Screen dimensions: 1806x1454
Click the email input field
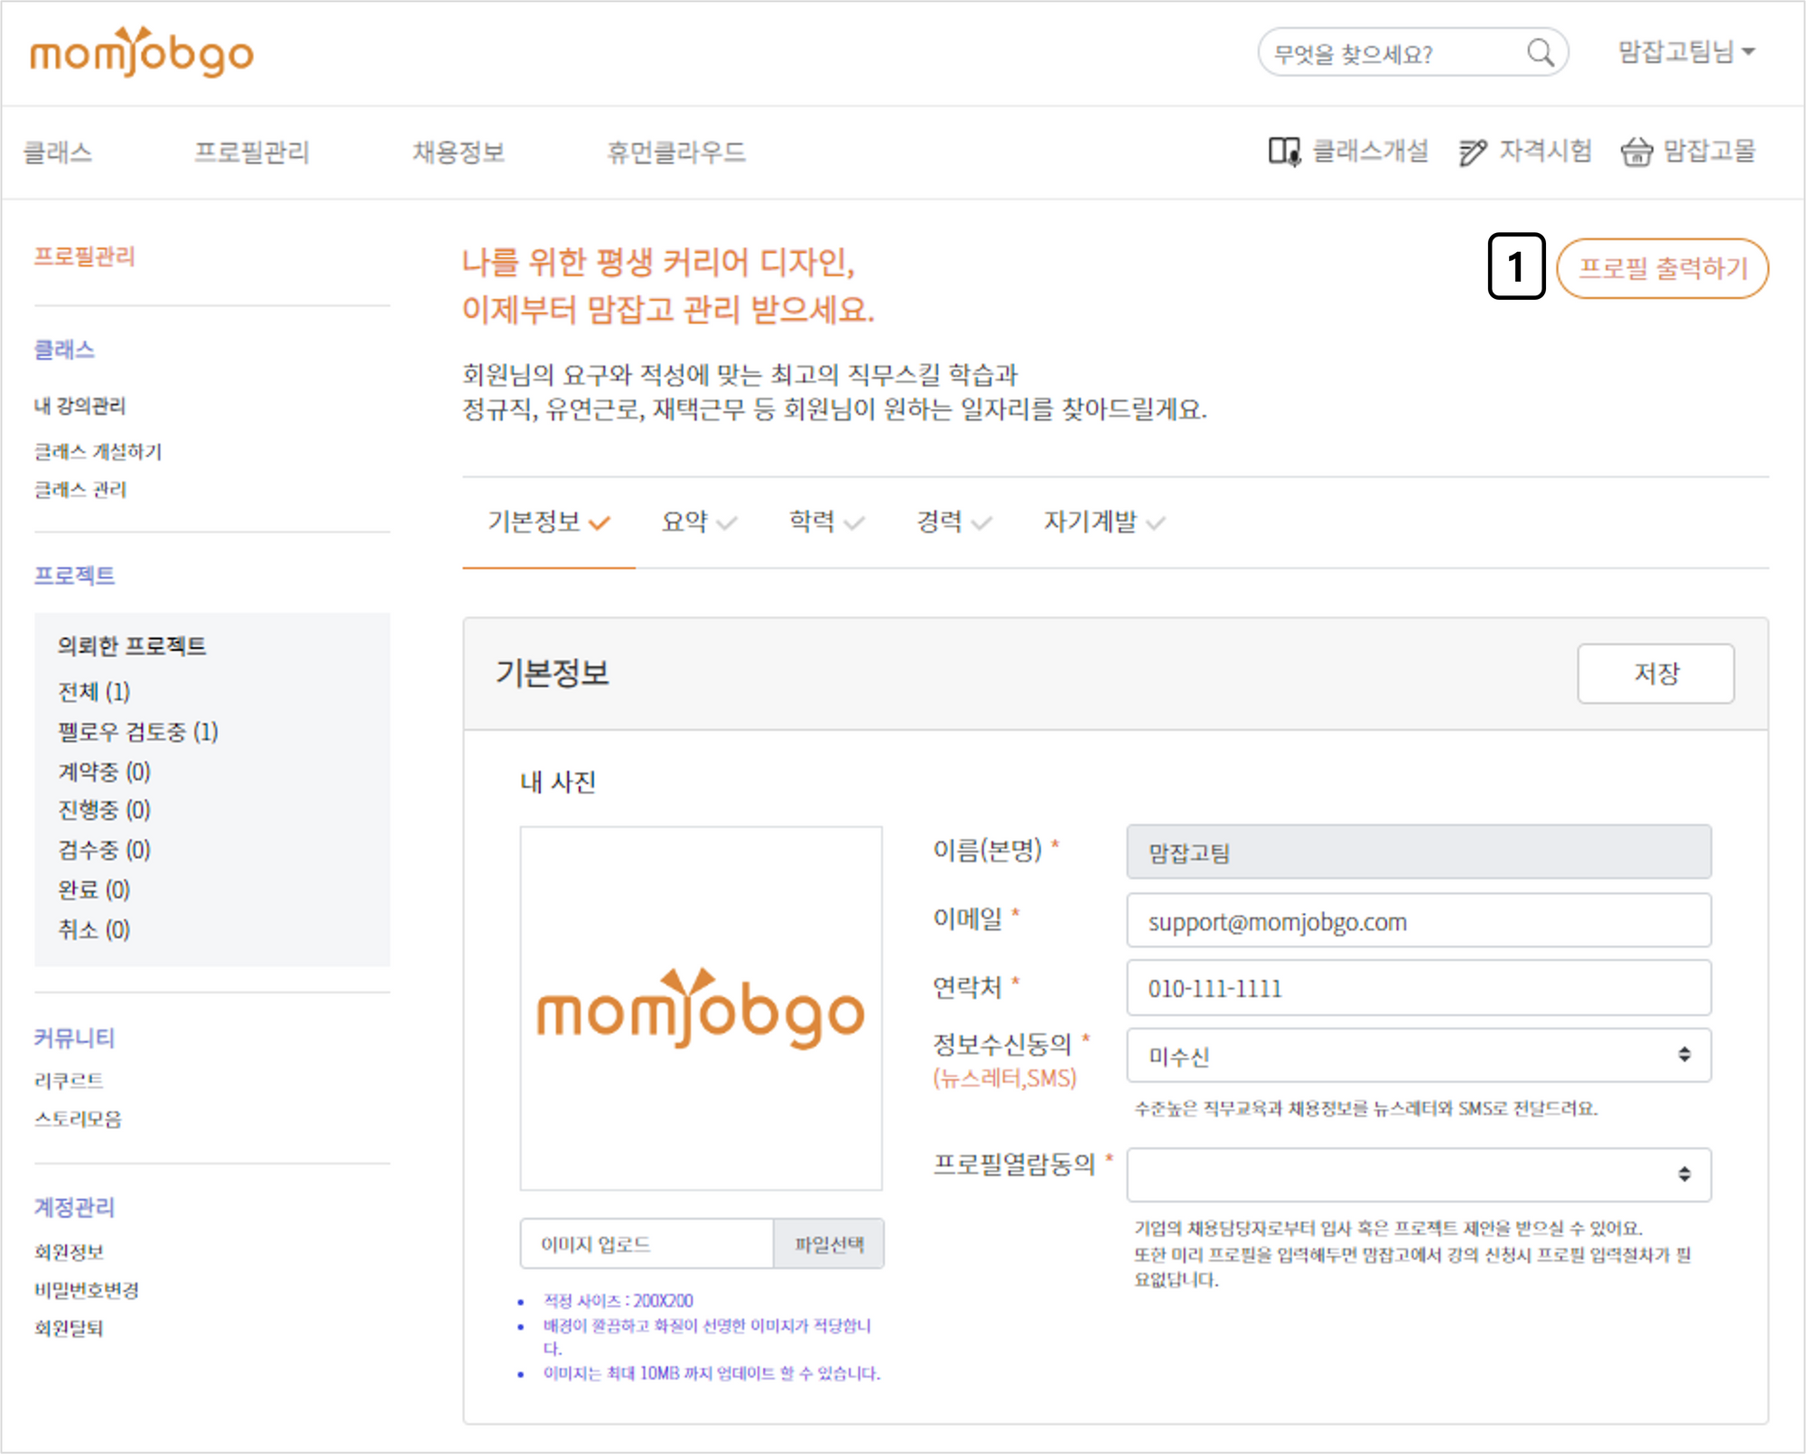click(x=1418, y=921)
